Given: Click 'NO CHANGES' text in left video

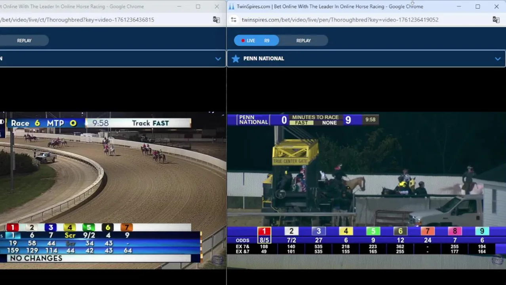Looking at the screenshot, I should (x=36, y=258).
